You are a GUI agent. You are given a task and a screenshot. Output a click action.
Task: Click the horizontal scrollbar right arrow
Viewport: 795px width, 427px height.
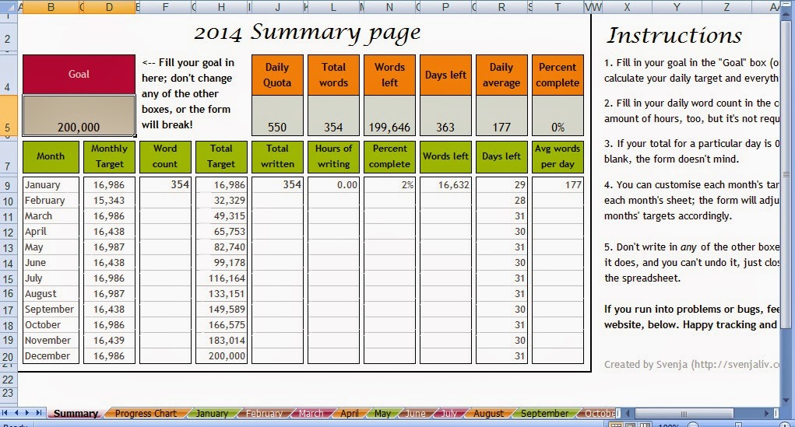point(766,413)
